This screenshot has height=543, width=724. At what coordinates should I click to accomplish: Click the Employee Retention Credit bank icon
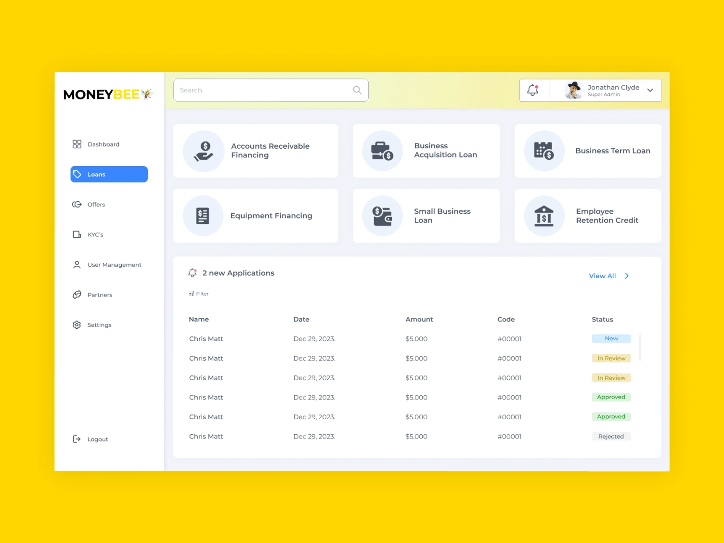[x=544, y=216]
